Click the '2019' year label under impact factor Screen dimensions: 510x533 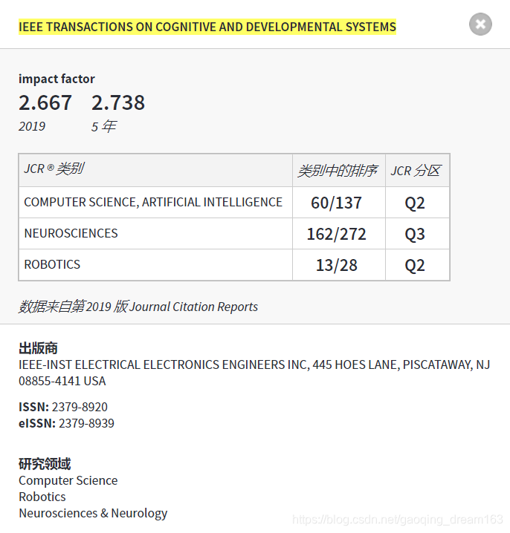[32, 126]
